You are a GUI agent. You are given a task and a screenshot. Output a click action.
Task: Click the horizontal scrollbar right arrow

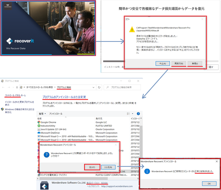click(x=138, y=179)
